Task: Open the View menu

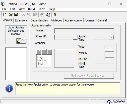Action: [21, 9]
